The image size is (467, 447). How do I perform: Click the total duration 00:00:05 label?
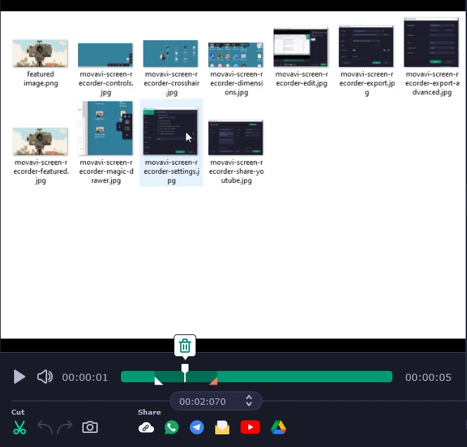(x=428, y=377)
